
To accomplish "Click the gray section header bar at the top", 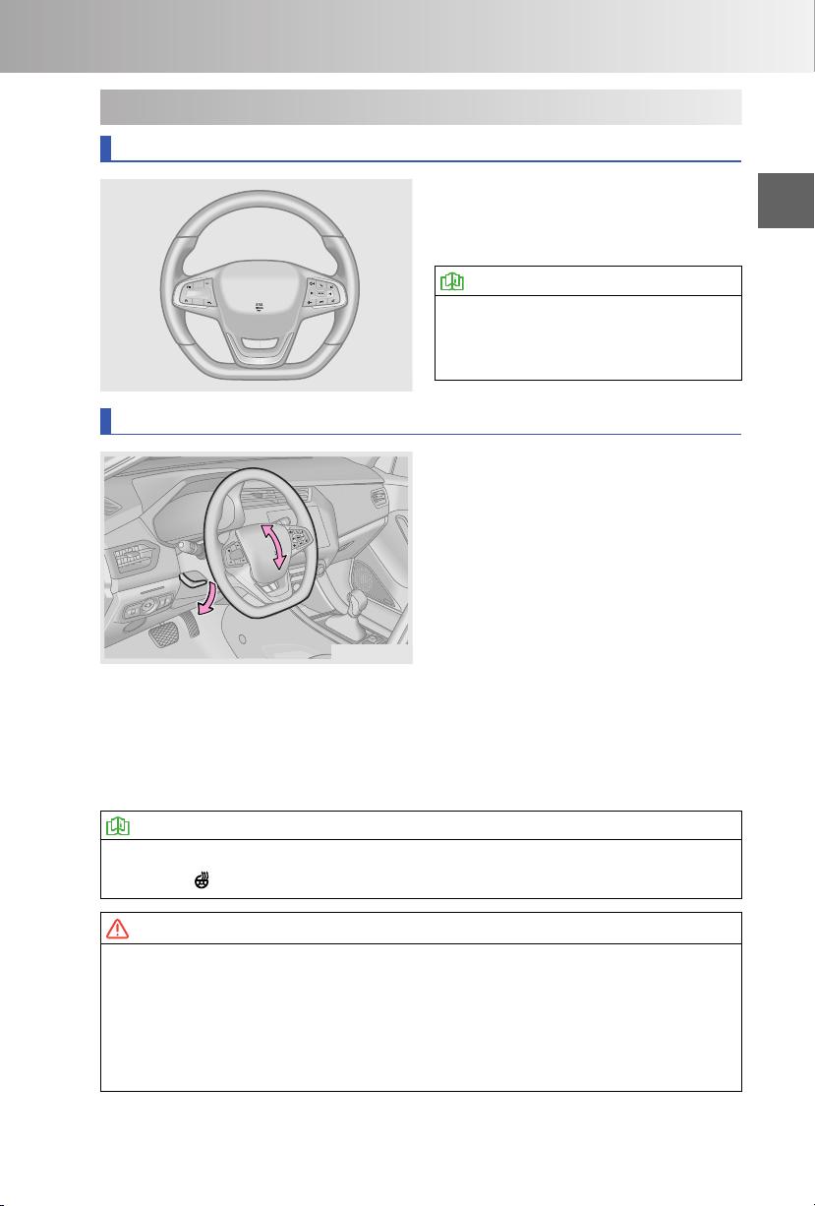I will pyautogui.click(x=421, y=106).
